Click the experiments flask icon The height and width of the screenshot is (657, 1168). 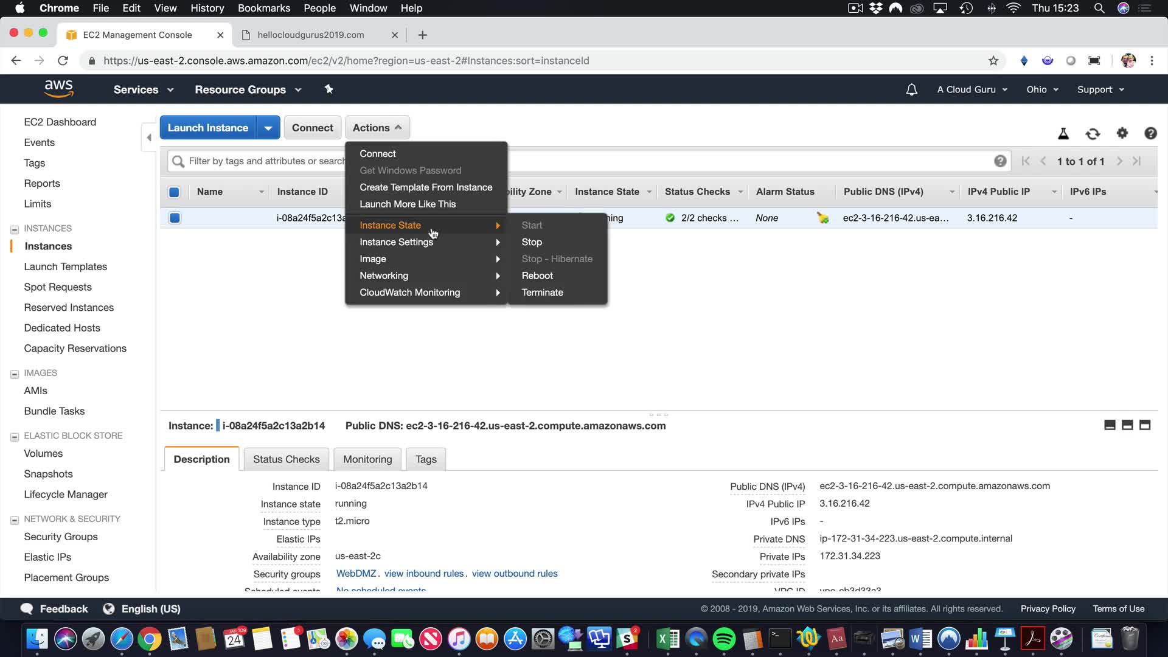pyautogui.click(x=1063, y=134)
